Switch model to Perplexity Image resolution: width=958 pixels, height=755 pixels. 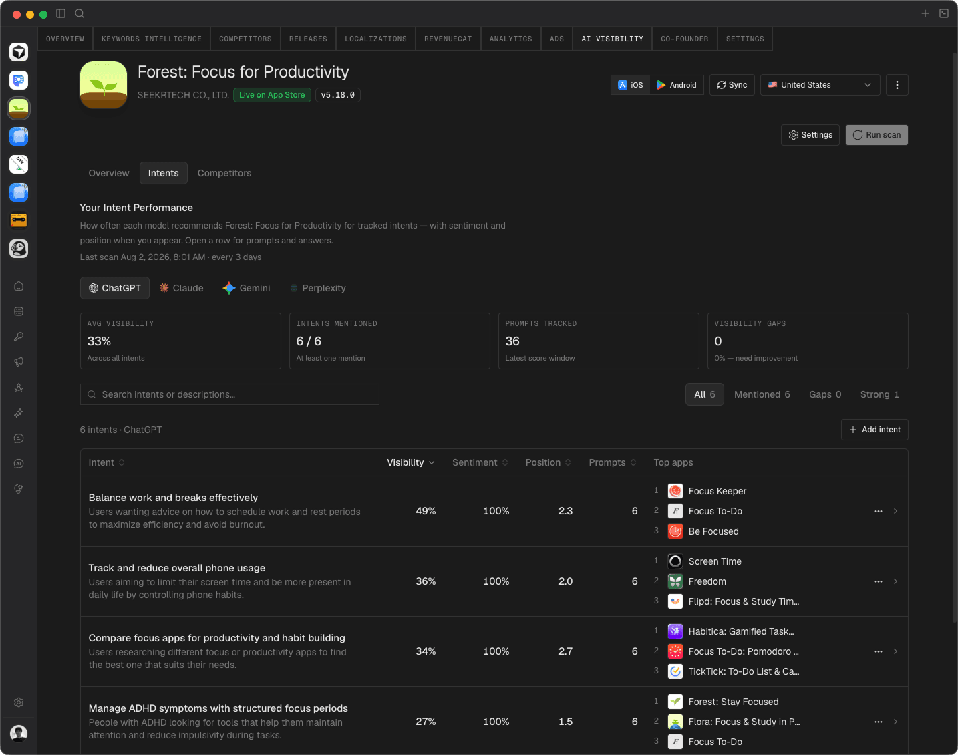[x=317, y=288]
